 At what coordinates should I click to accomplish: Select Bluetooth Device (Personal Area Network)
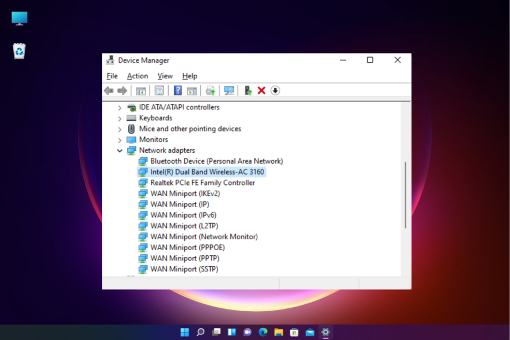coord(216,161)
